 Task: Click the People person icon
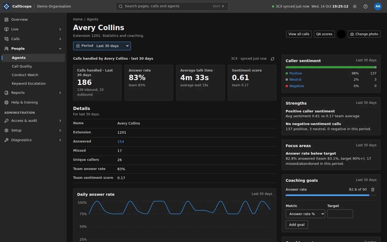tap(6, 49)
